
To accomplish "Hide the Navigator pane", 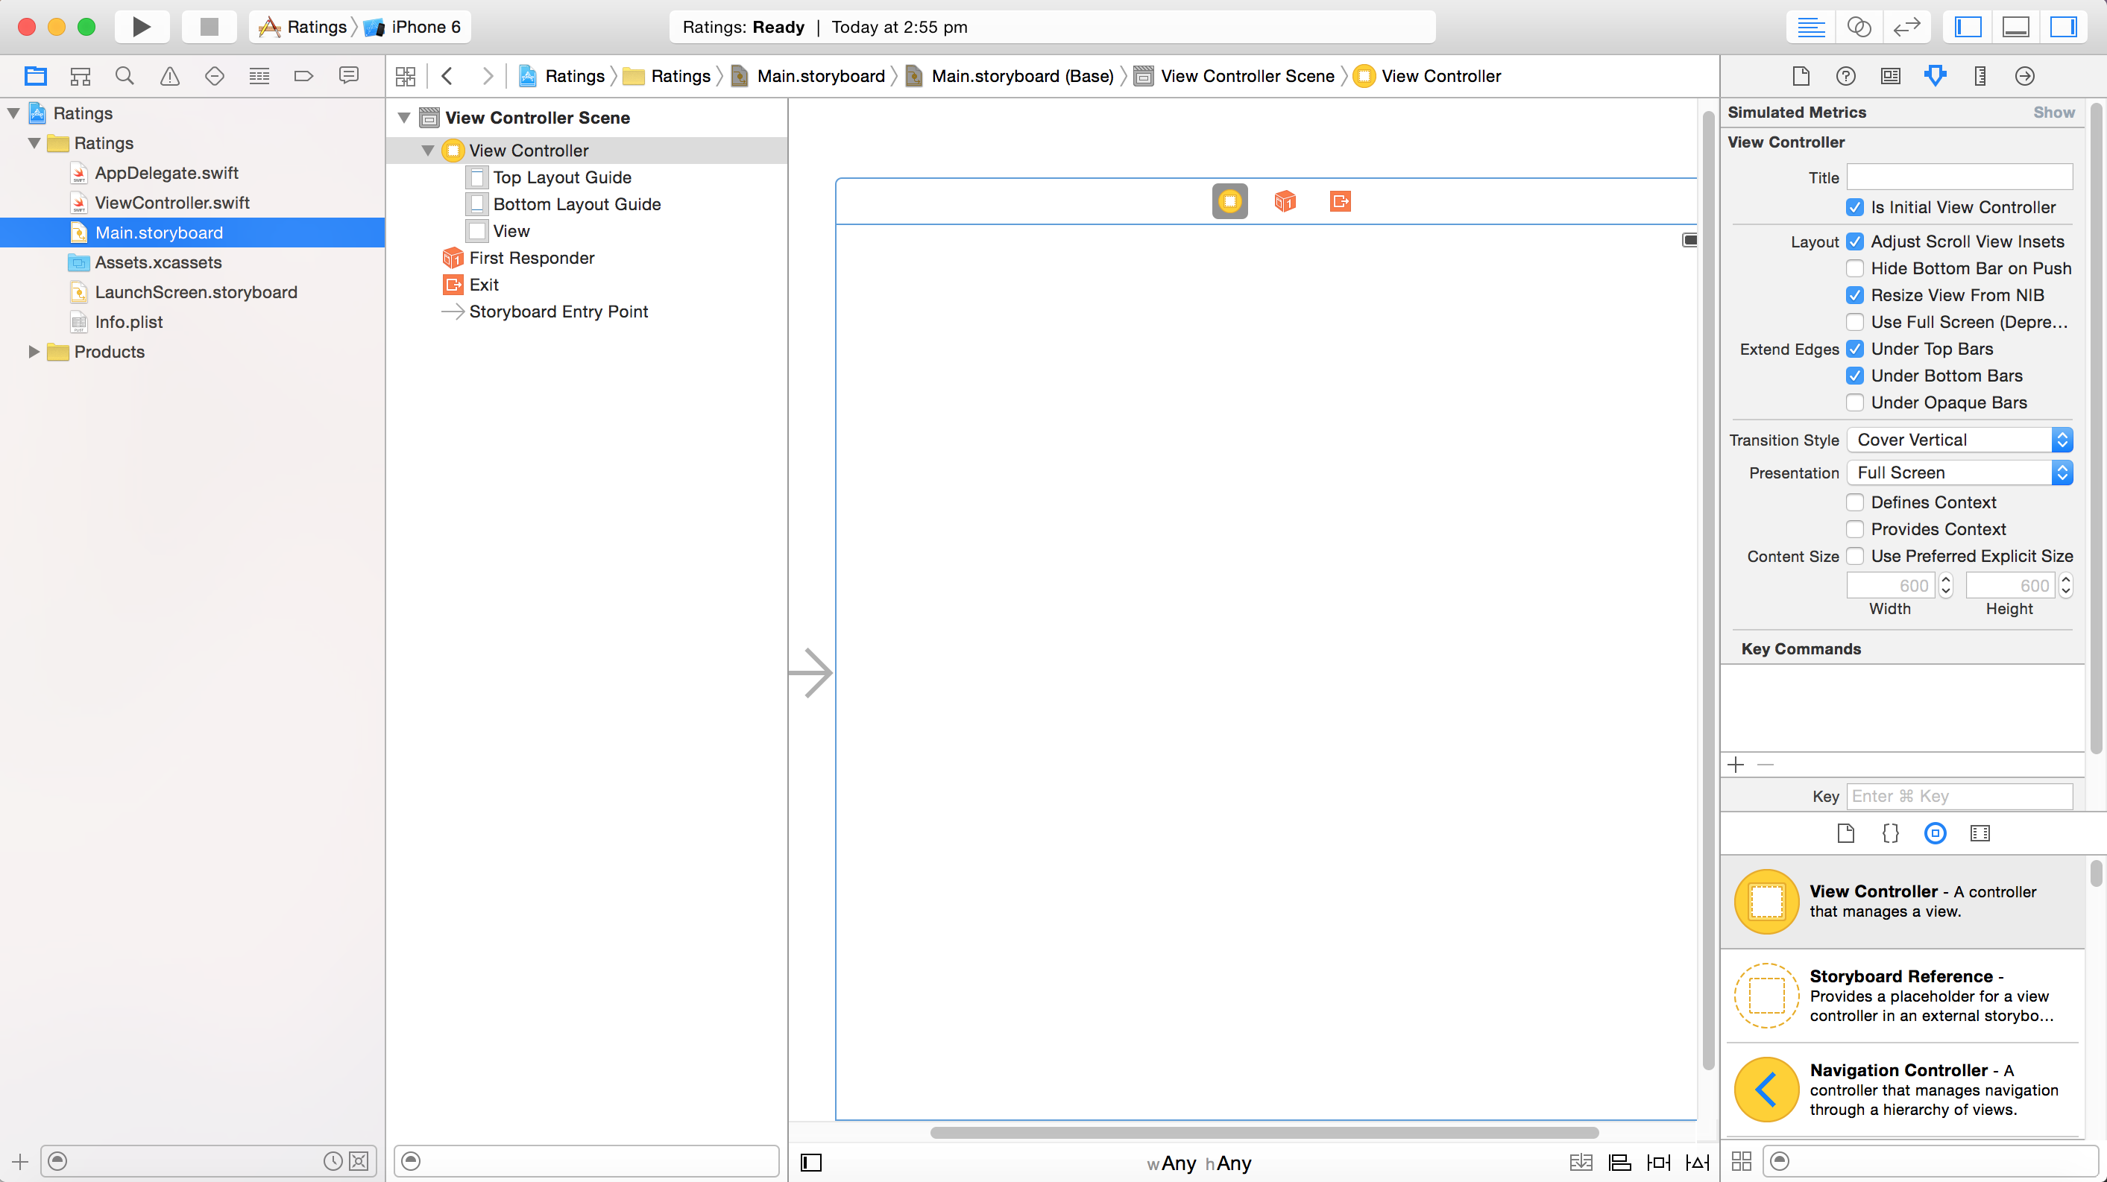I will (1968, 27).
